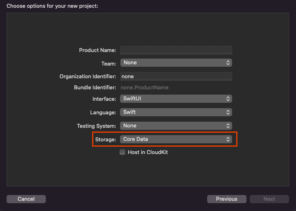Image resolution: width=296 pixels, height=211 pixels.
Task: Enable the Host in CloudKit checkbox
Action: [122, 152]
